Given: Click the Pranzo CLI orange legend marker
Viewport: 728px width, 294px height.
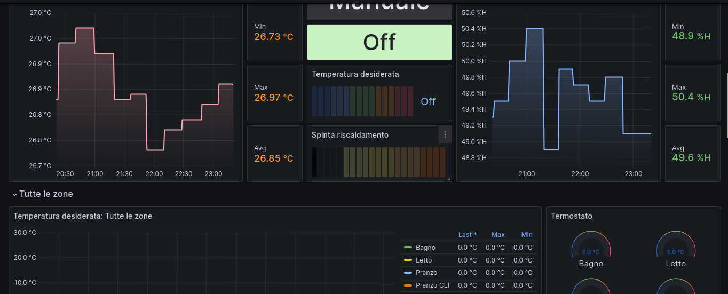Looking at the screenshot, I should click(x=408, y=285).
